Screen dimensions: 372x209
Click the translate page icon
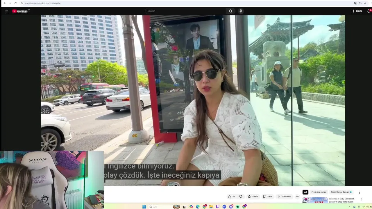tap(355, 3)
